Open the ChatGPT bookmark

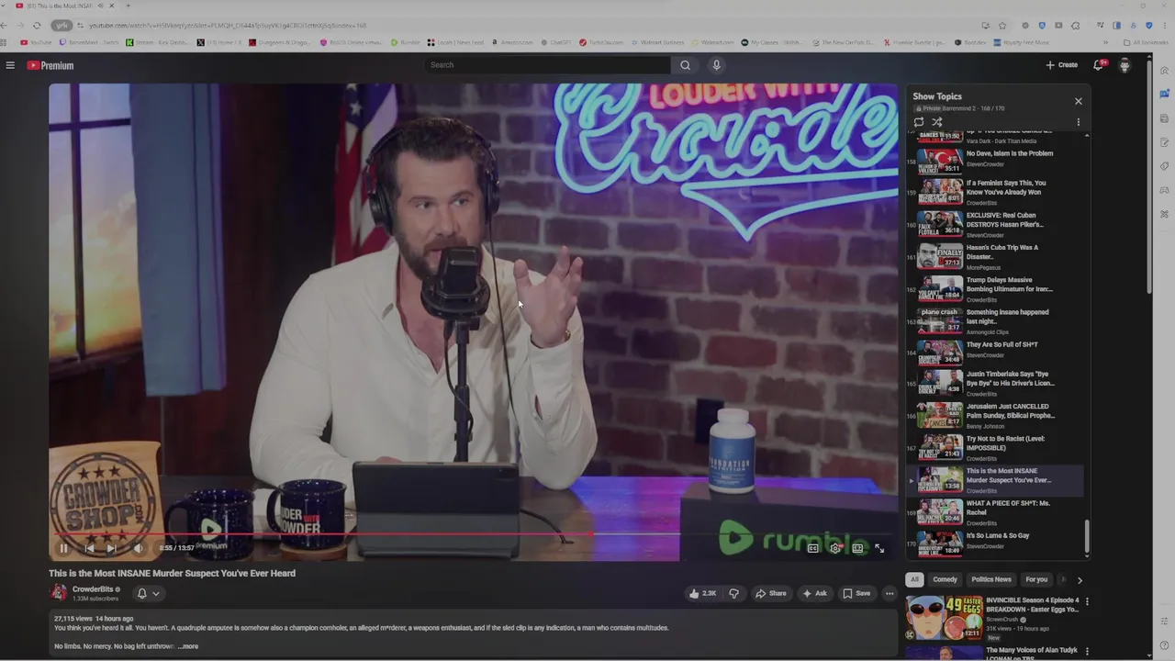tap(554, 42)
